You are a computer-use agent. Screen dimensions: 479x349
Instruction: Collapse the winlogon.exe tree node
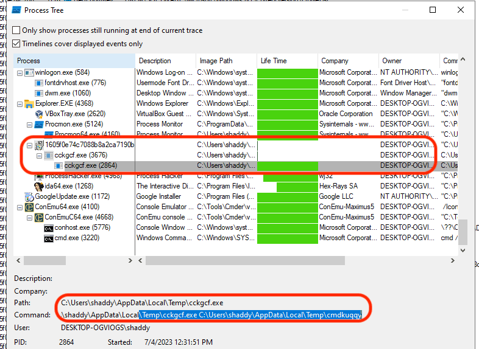pyautogui.click(x=20, y=73)
